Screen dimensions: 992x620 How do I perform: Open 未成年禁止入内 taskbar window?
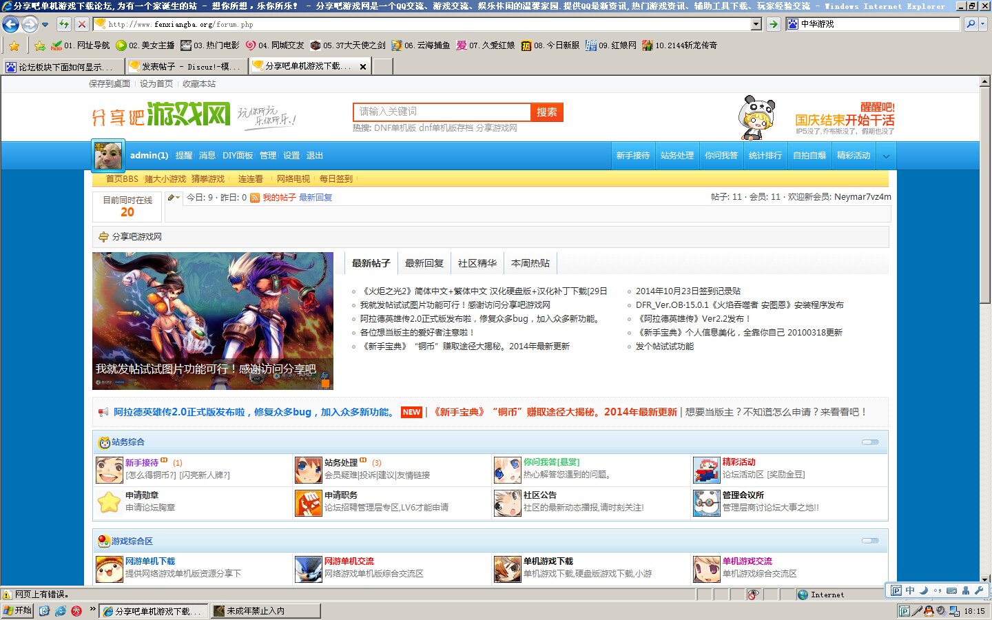pyautogui.click(x=266, y=611)
